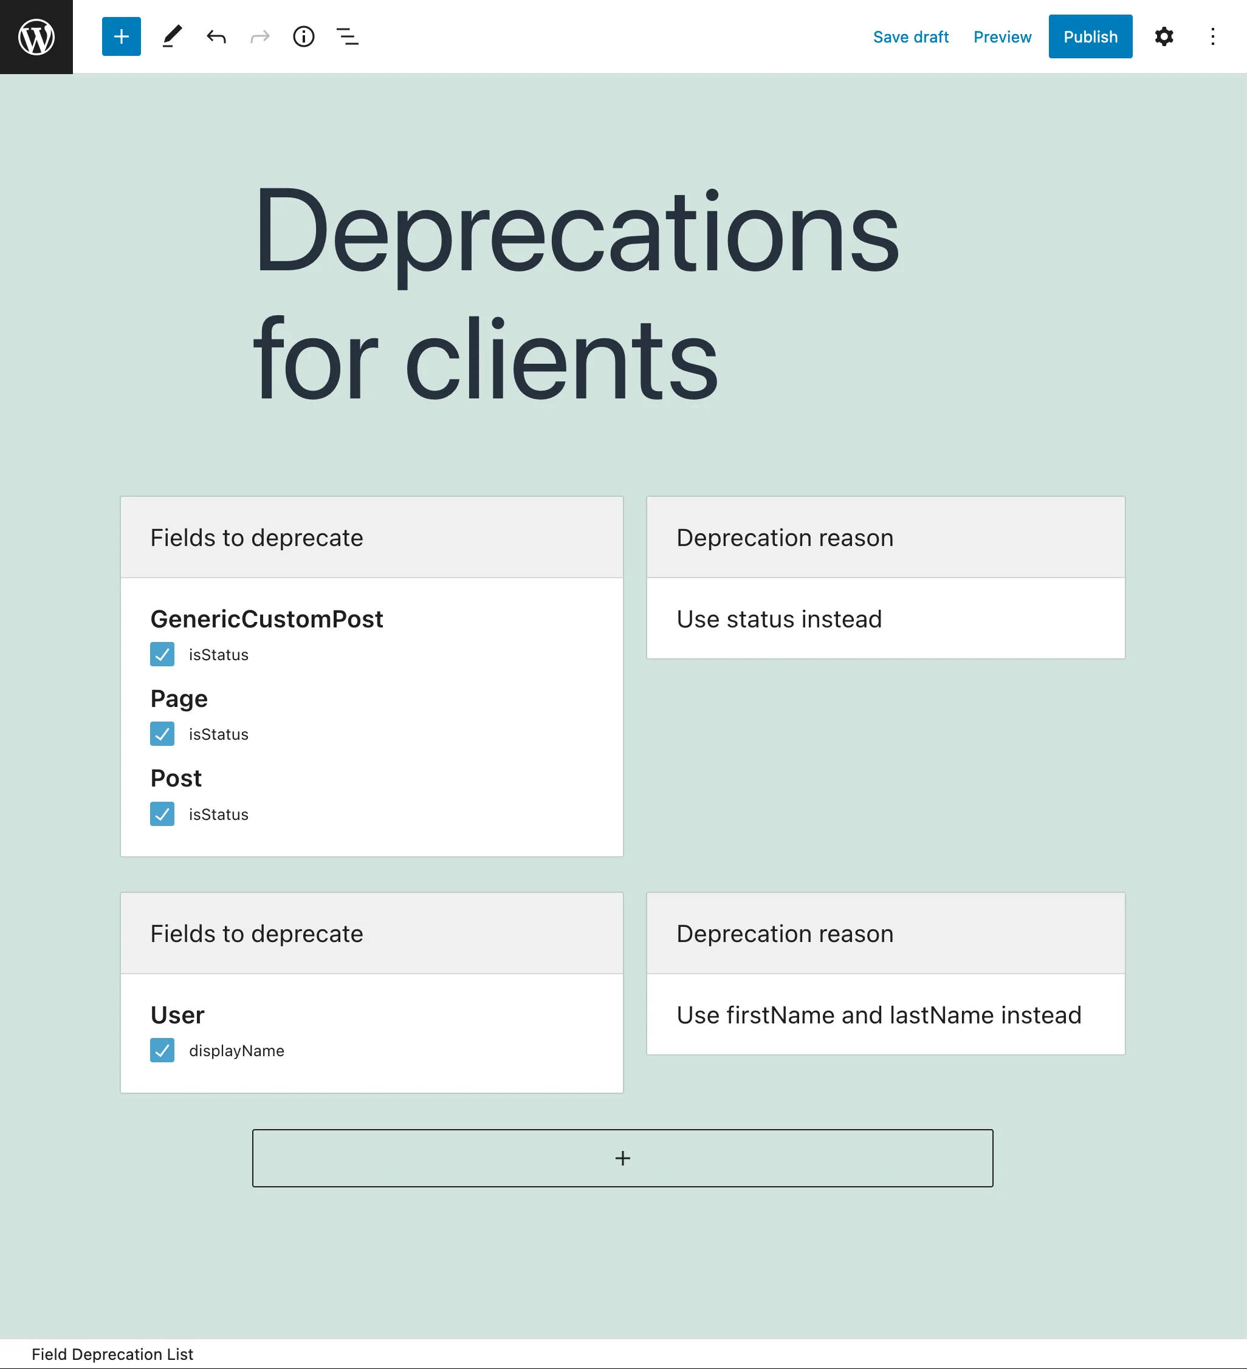This screenshot has height=1369, width=1247.
Task: Toggle isStatus checkbox under GenericCustomPost
Action: tap(163, 654)
